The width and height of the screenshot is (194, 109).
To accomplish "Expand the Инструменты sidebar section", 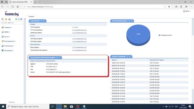I will pos(9,41).
